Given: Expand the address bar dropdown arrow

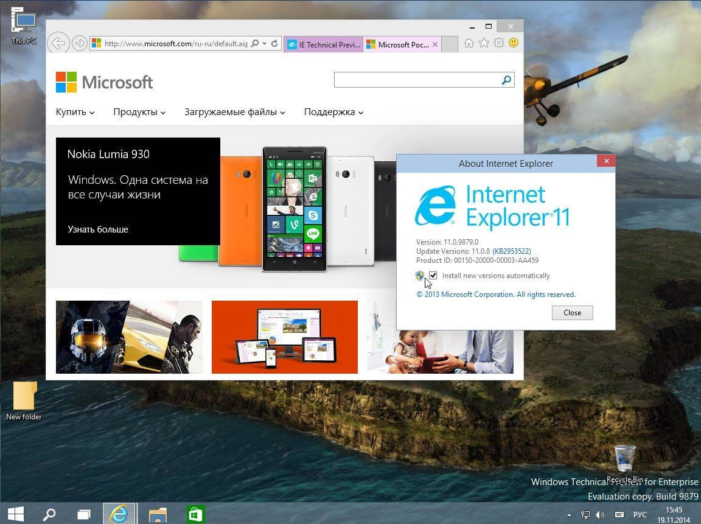Looking at the screenshot, I should 264,43.
